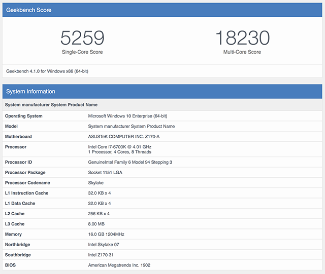Select 256 KB x 4 value
Image resolution: width=325 pixels, height=274 pixels.
99,214
